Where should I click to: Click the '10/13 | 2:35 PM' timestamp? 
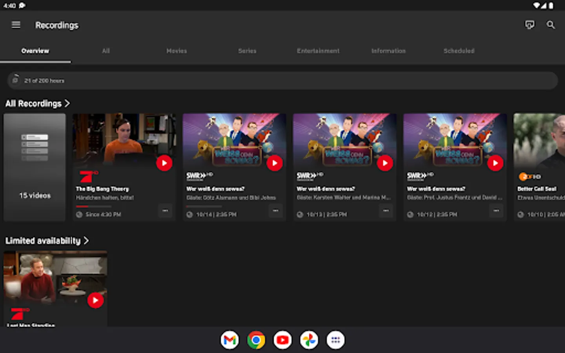pyautogui.click(x=326, y=215)
